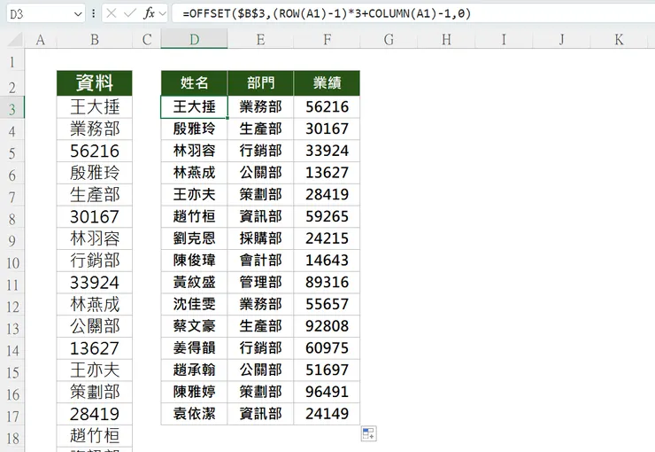This screenshot has width=655, height=452.
Task: Click sales value 92808
Action: click(x=327, y=326)
